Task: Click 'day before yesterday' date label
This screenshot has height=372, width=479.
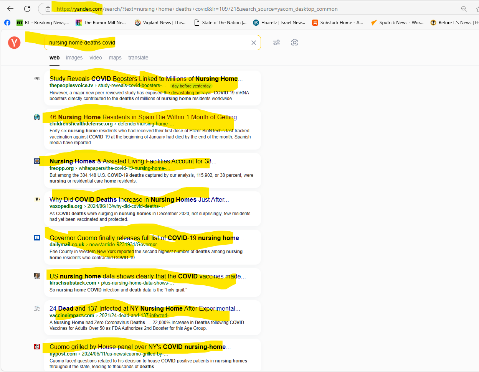Action: tap(191, 86)
